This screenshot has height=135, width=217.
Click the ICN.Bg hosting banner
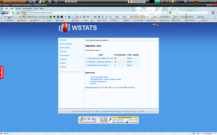click(x=109, y=120)
